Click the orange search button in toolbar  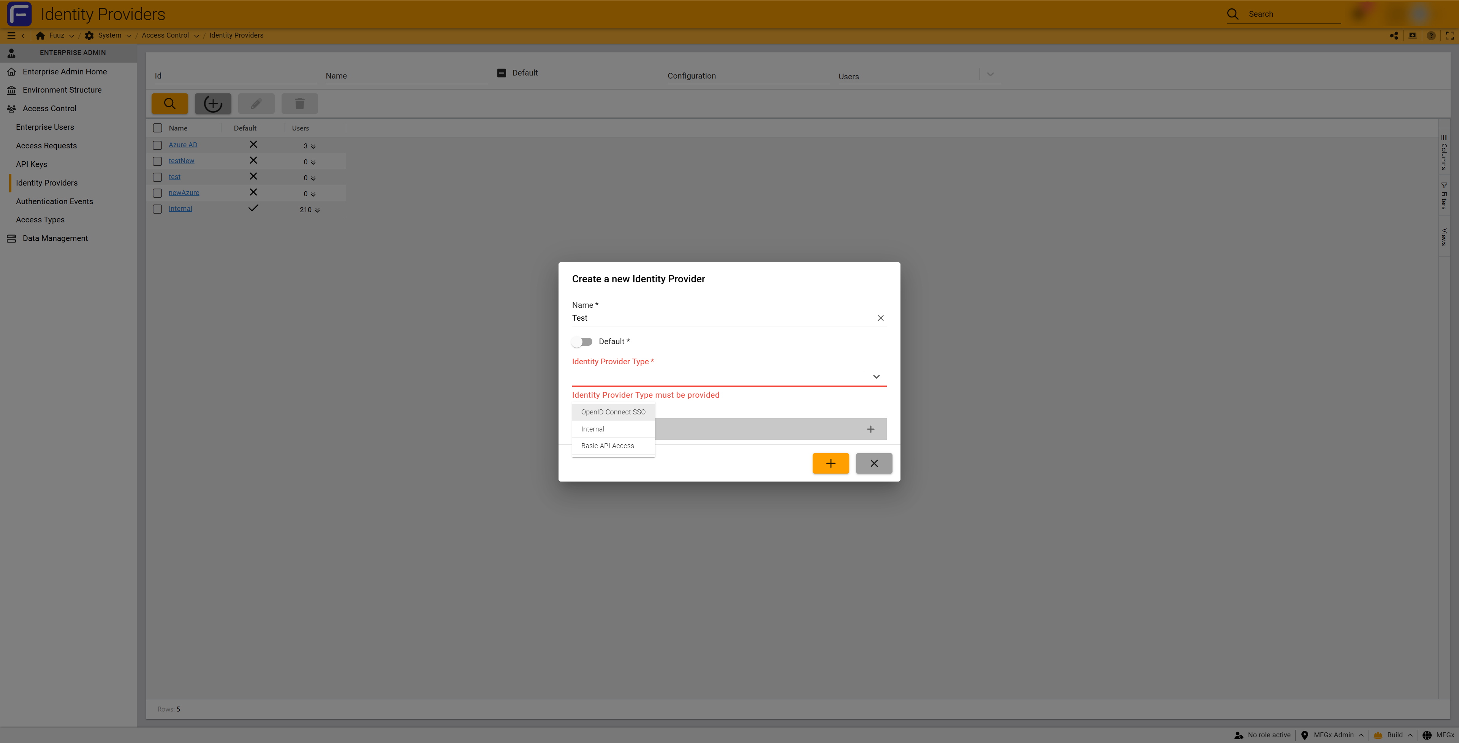tap(170, 104)
